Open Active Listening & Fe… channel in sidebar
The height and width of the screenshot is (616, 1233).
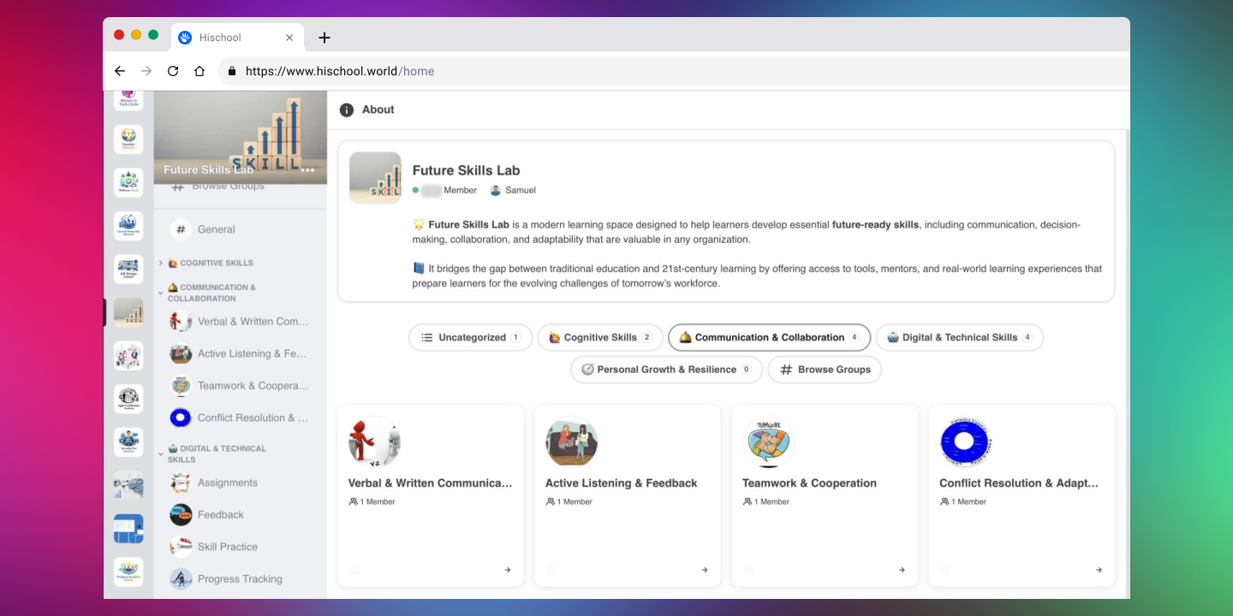click(x=240, y=353)
